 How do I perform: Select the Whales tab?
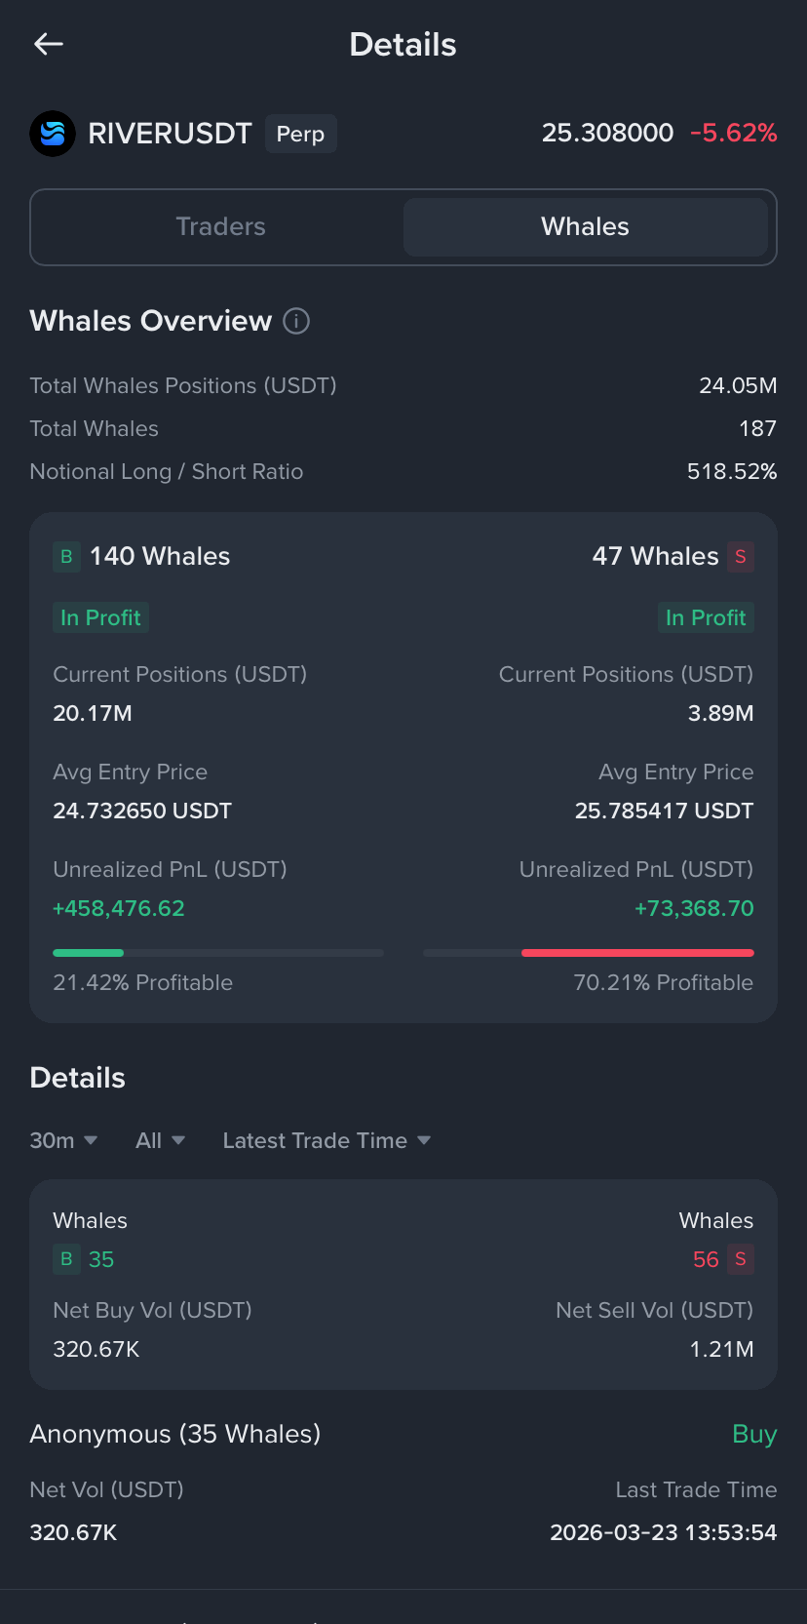click(586, 227)
